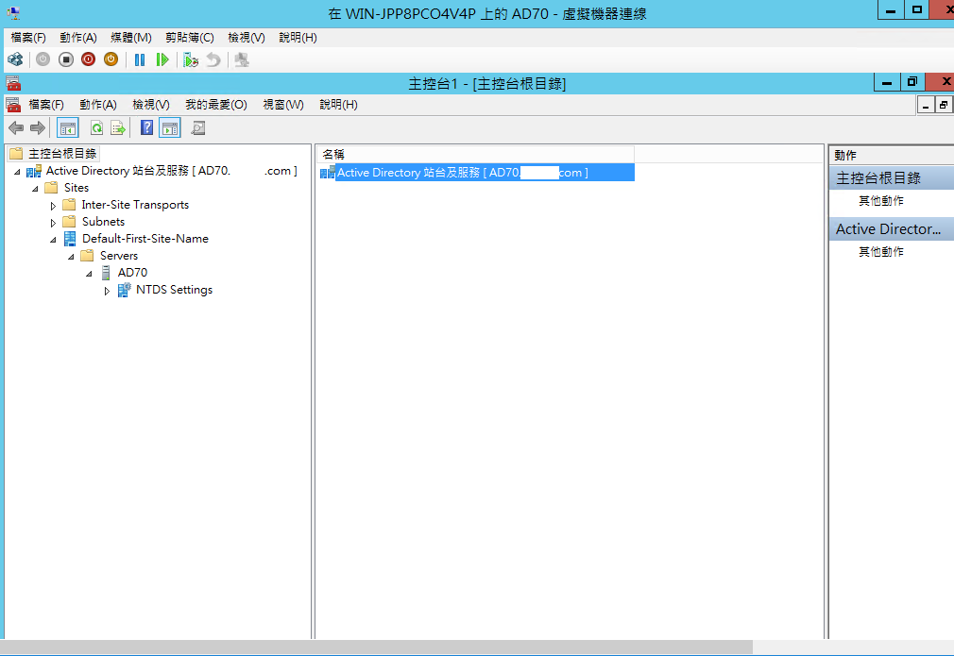Viewport: 954px width, 656px height.
Task: Expand the Subnets node
Action: (53, 223)
